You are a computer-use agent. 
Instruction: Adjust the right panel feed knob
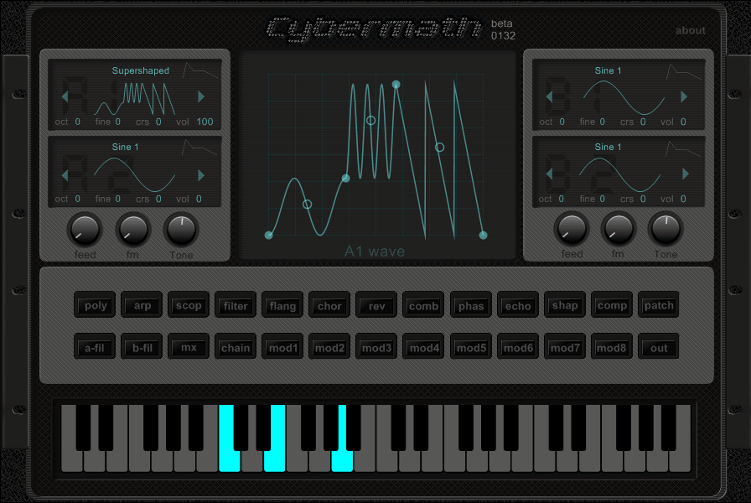click(x=572, y=229)
